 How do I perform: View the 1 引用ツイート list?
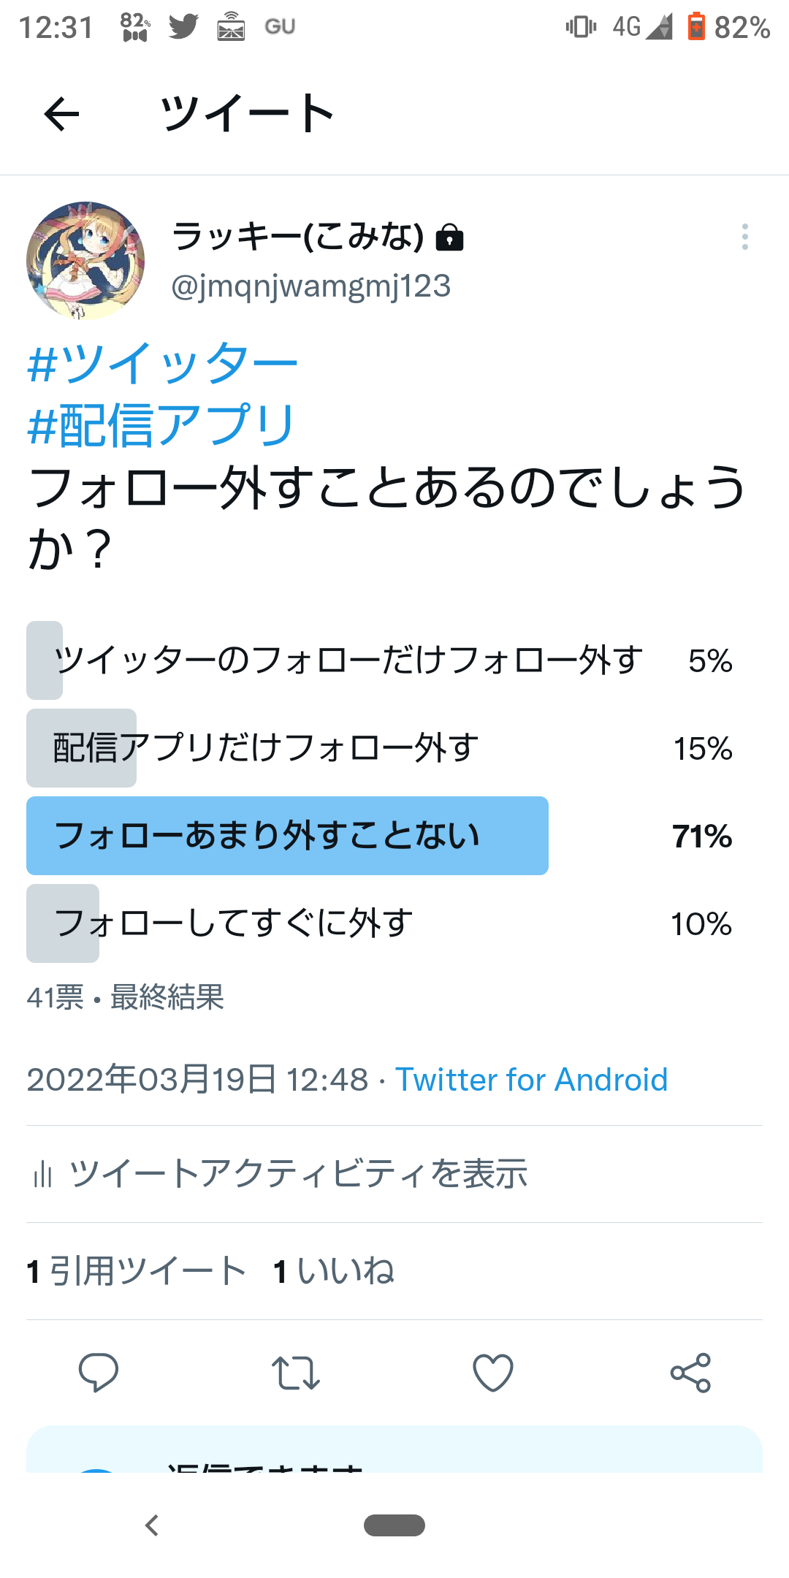click(137, 1271)
